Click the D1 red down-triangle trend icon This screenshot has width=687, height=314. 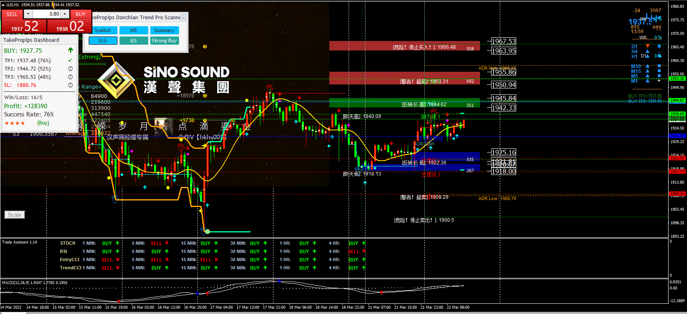coord(648,46)
